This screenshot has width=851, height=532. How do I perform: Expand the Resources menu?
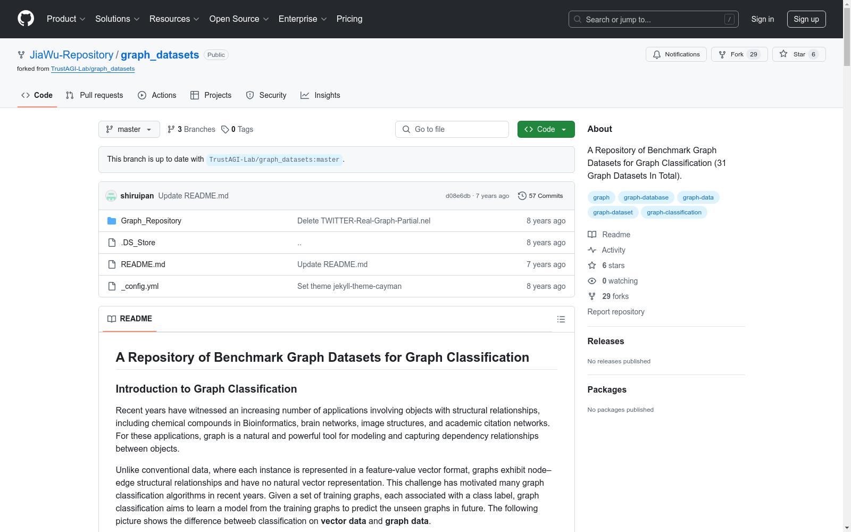[174, 19]
